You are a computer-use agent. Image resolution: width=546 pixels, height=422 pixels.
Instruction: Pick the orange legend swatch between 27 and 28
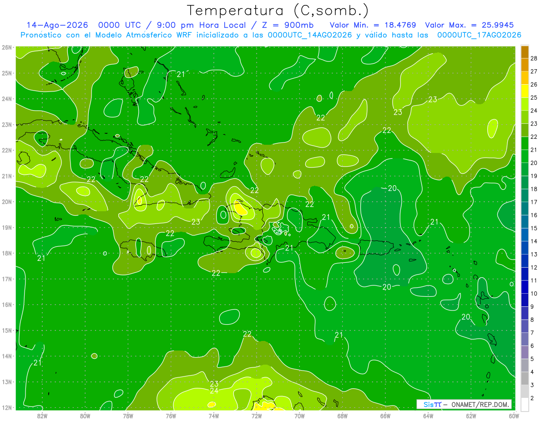(525, 65)
